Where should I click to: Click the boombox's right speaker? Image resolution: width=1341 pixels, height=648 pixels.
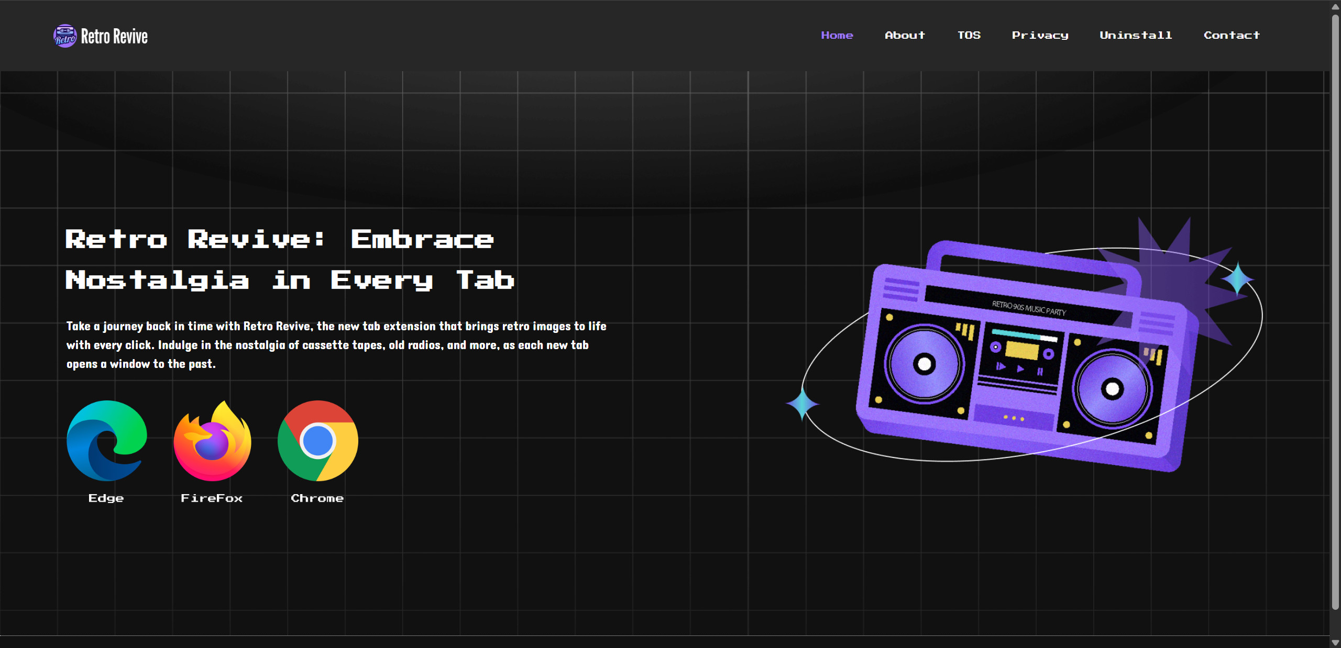[1112, 389]
